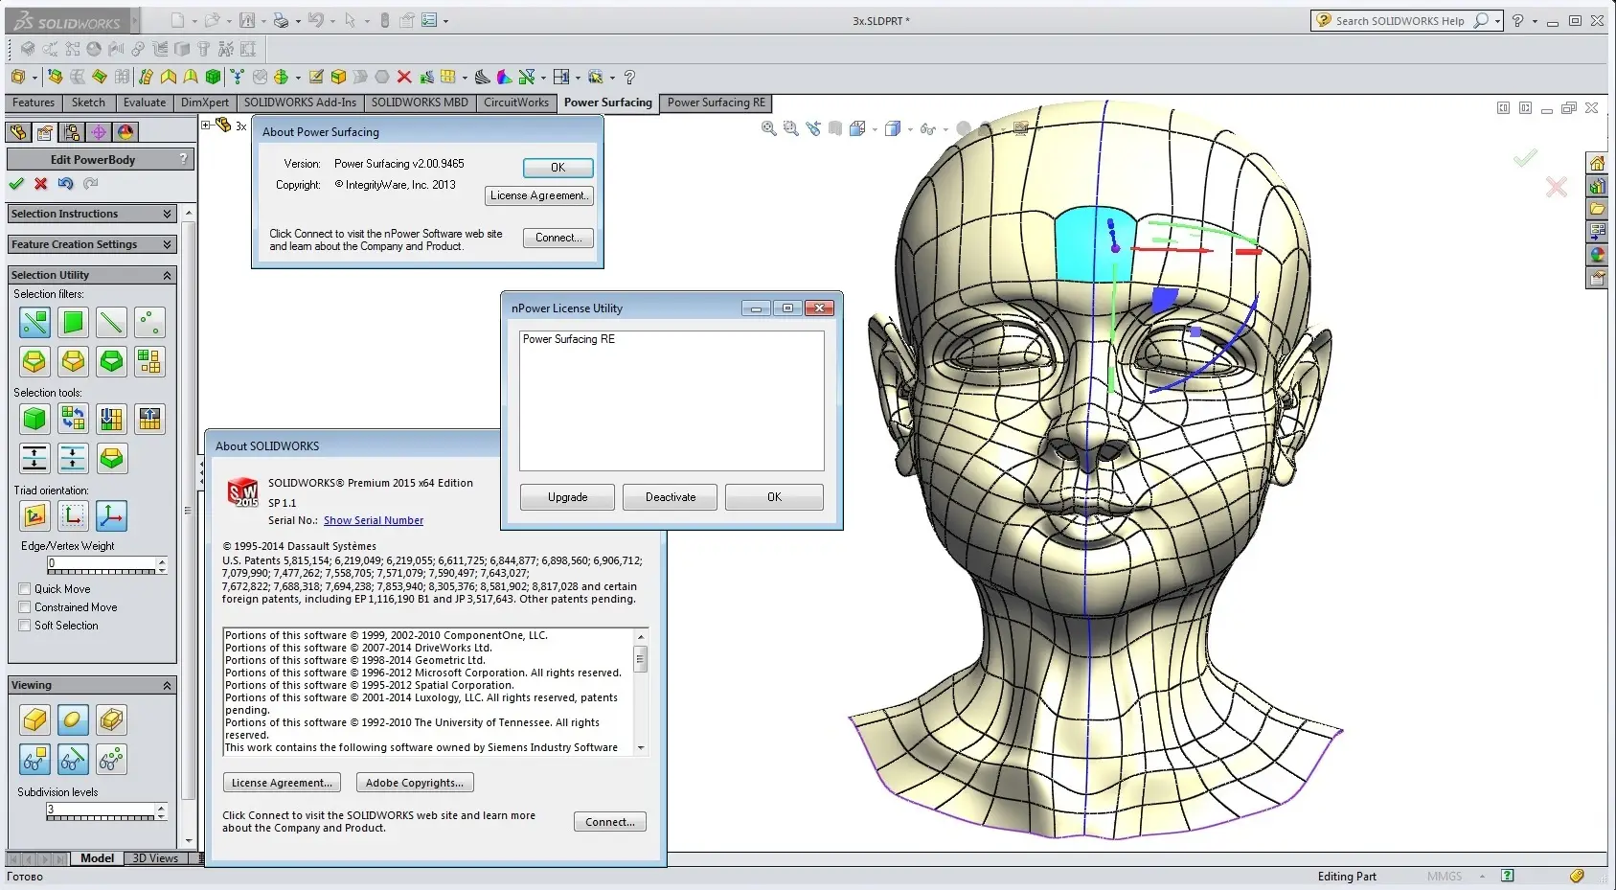Select the vertex selection filter icon
This screenshot has height=890, width=1616.
pos(149,323)
